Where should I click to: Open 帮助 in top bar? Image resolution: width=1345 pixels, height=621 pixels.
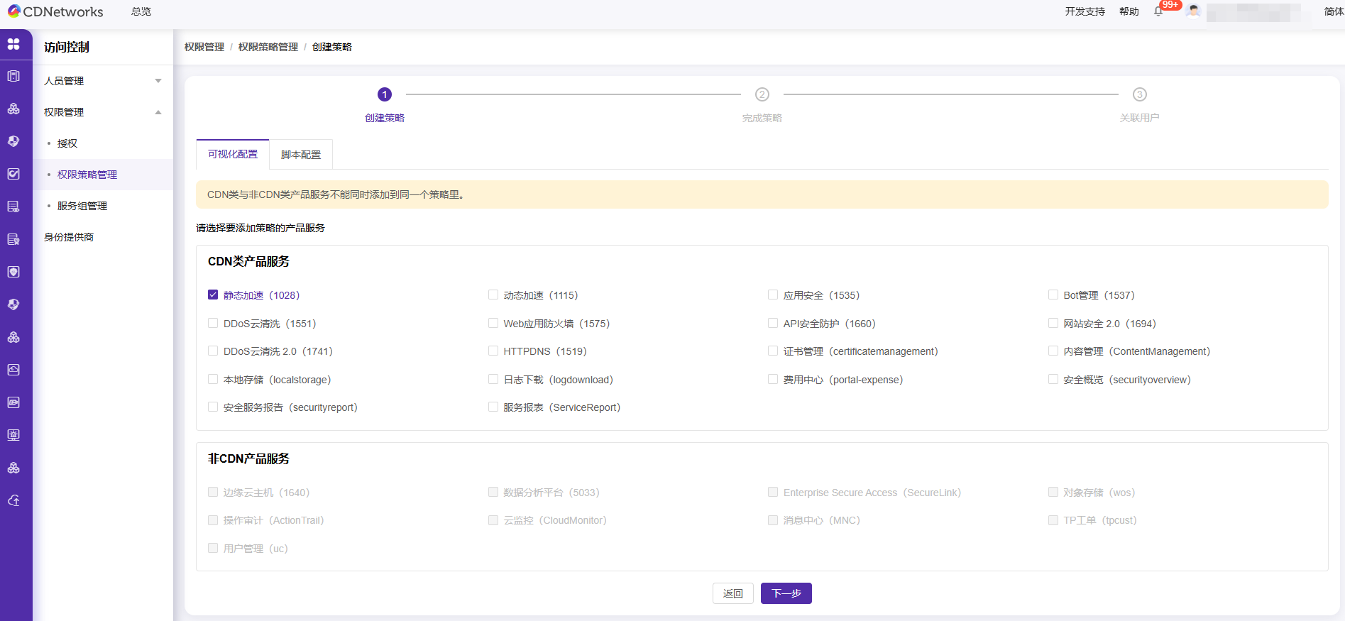point(1129,11)
